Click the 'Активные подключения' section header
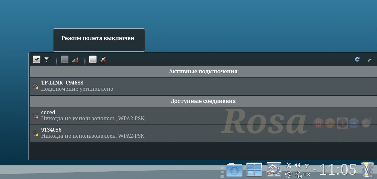This screenshot has width=377, height=179. [204, 72]
